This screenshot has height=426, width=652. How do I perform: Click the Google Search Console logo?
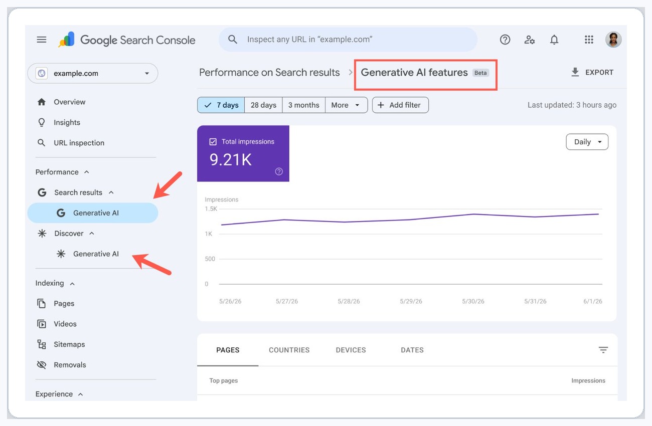coord(127,40)
